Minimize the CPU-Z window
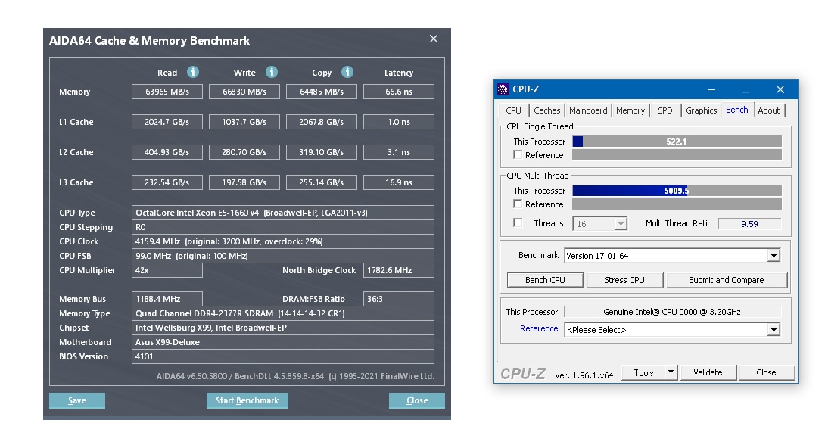Screen dimensions: 825x448 (x=711, y=89)
